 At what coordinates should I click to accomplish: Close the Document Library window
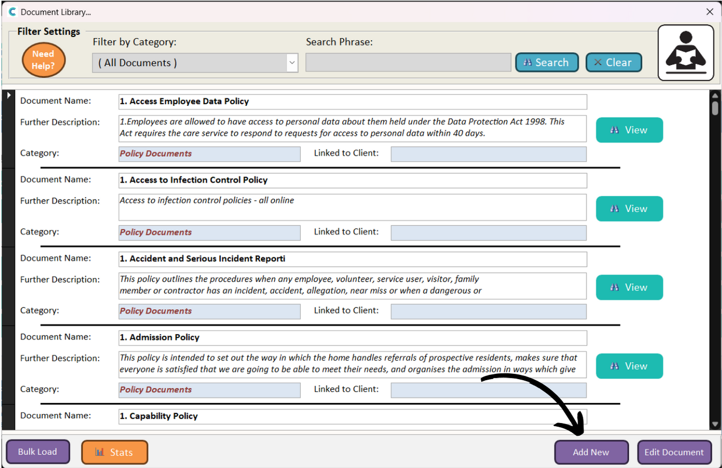(x=710, y=12)
